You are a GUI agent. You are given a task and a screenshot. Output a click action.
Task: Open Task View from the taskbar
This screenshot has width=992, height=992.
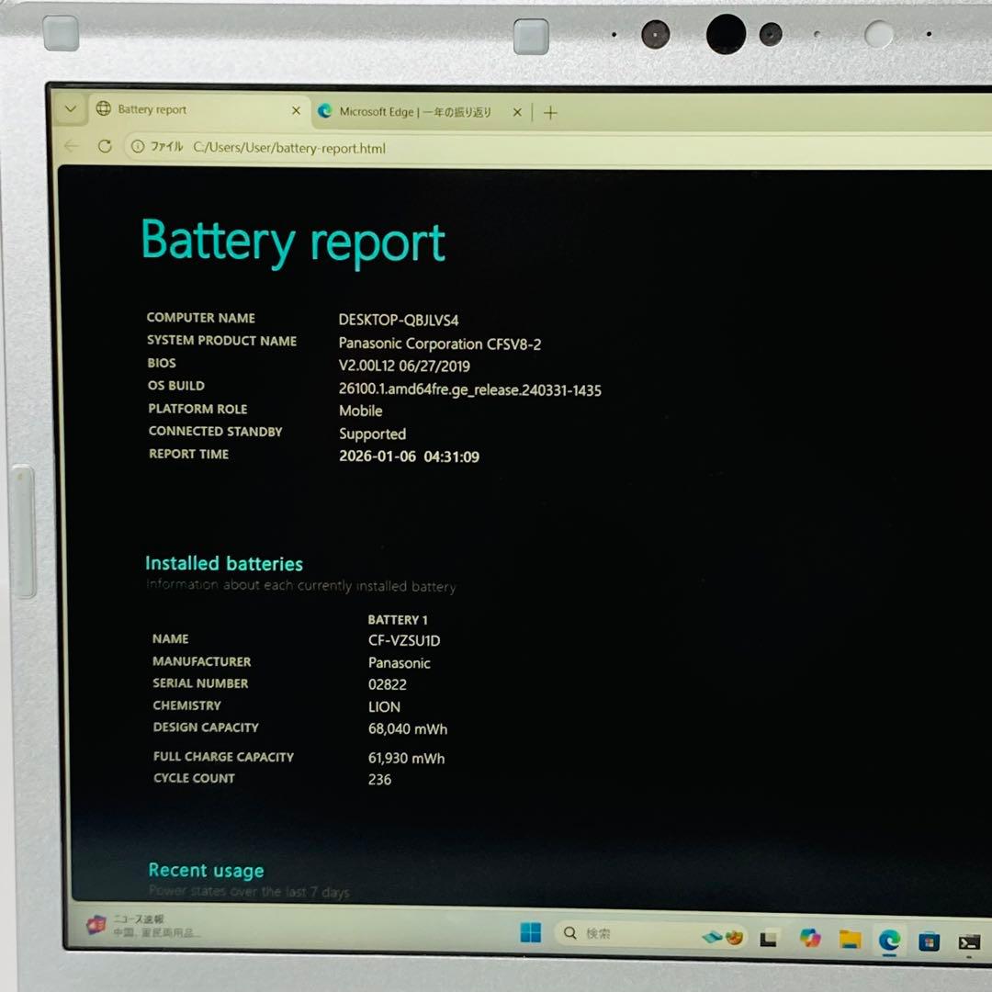[770, 939]
